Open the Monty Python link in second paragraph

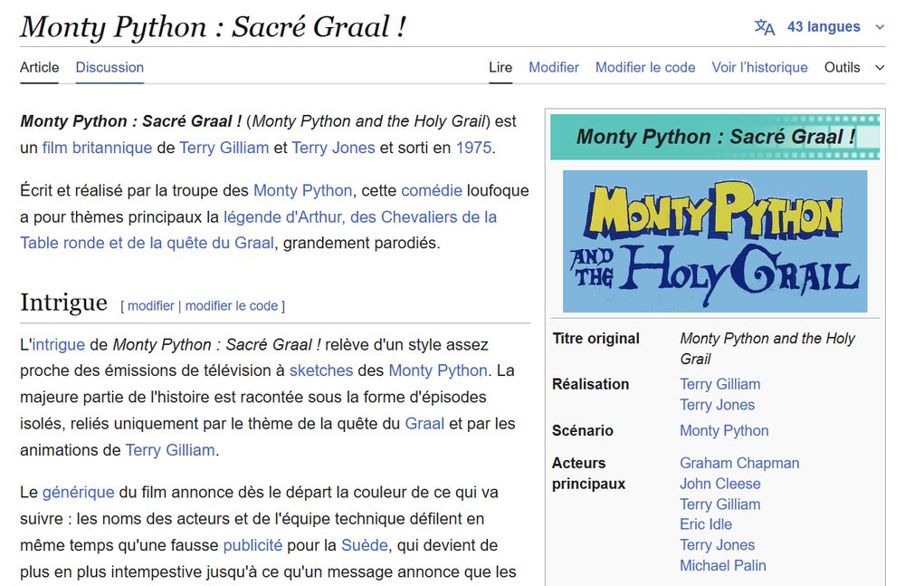coord(302,191)
